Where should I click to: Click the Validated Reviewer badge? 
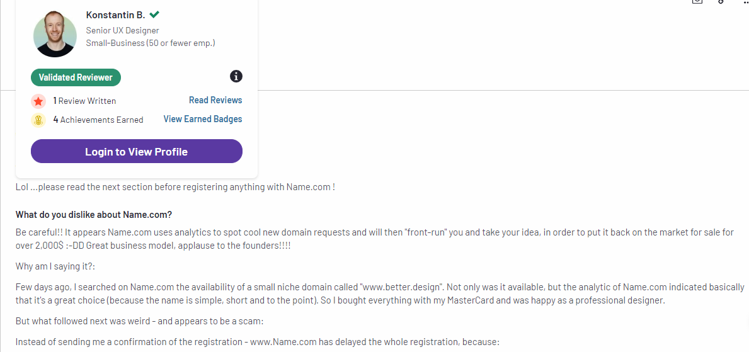pyautogui.click(x=76, y=77)
